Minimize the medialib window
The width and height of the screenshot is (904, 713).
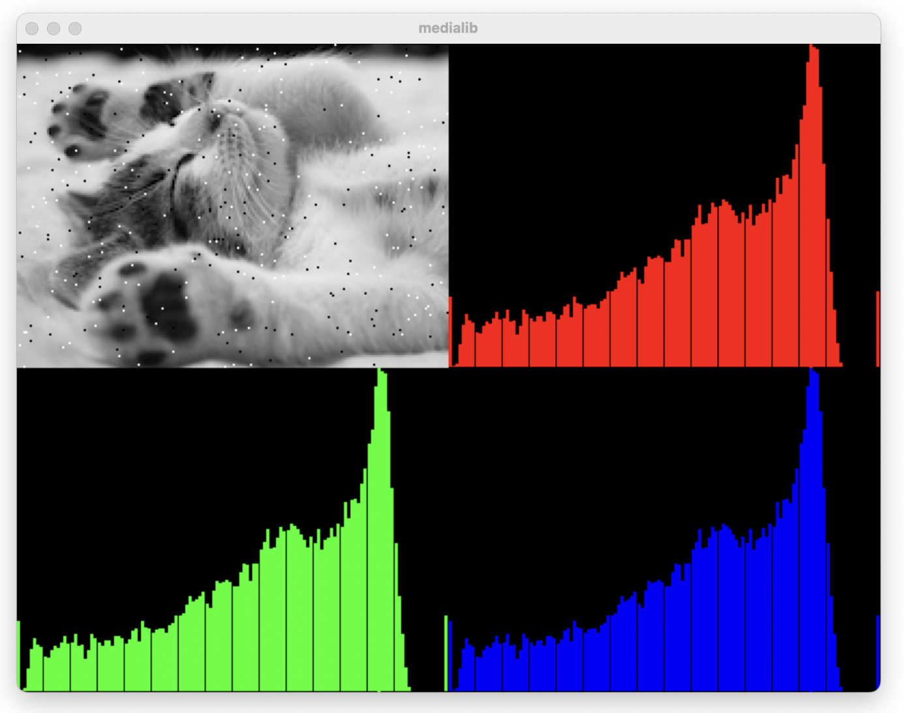pos(53,28)
